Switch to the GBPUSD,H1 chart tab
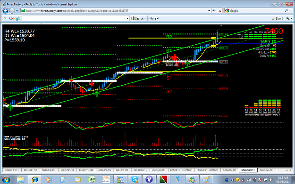The width and height of the screenshot is (295, 184). 140,170
